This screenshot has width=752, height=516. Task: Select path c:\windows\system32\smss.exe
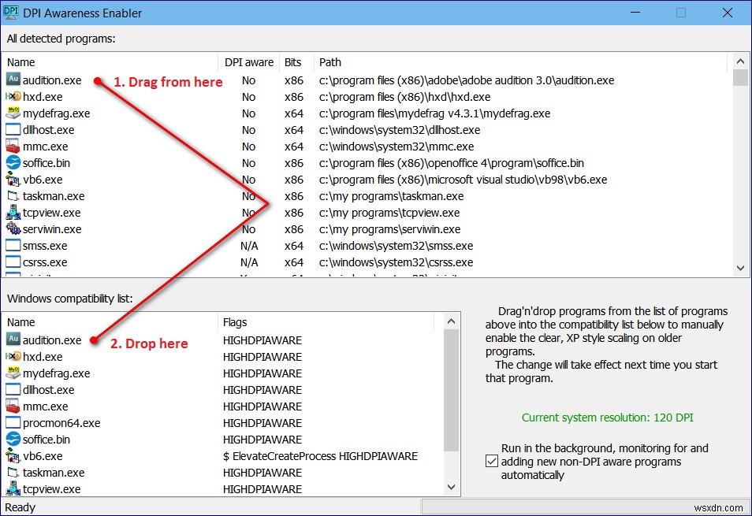tap(396, 246)
